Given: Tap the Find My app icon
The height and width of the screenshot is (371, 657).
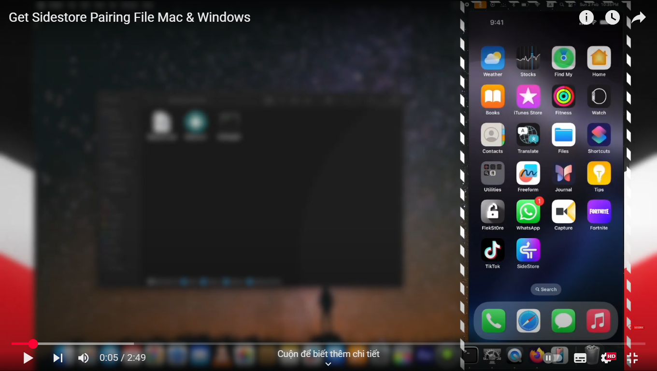Looking at the screenshot, I should [x=563, y=58].
